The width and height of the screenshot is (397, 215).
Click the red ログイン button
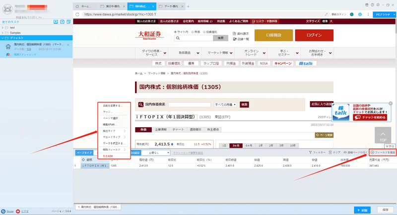coord(314,35)
